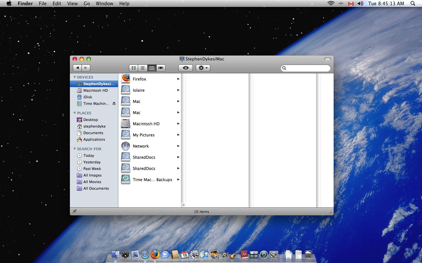
Task: Click Quick Look eye button
Action: pos(186,68)
